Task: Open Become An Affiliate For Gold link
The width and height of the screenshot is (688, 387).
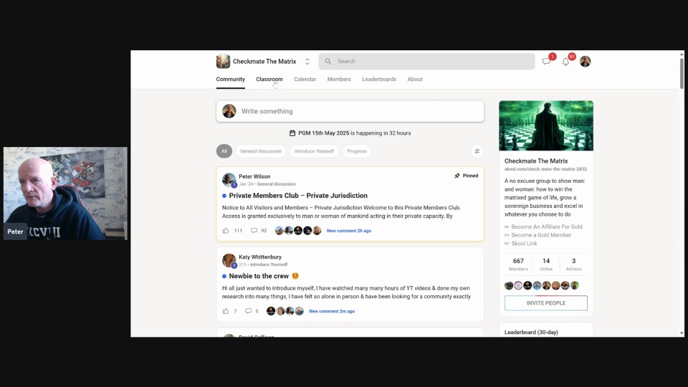Action: coord(547,227)
